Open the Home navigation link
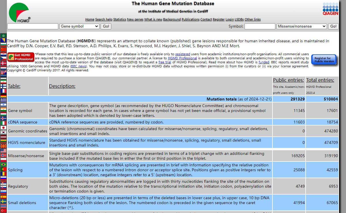 (x=90, y=19)
